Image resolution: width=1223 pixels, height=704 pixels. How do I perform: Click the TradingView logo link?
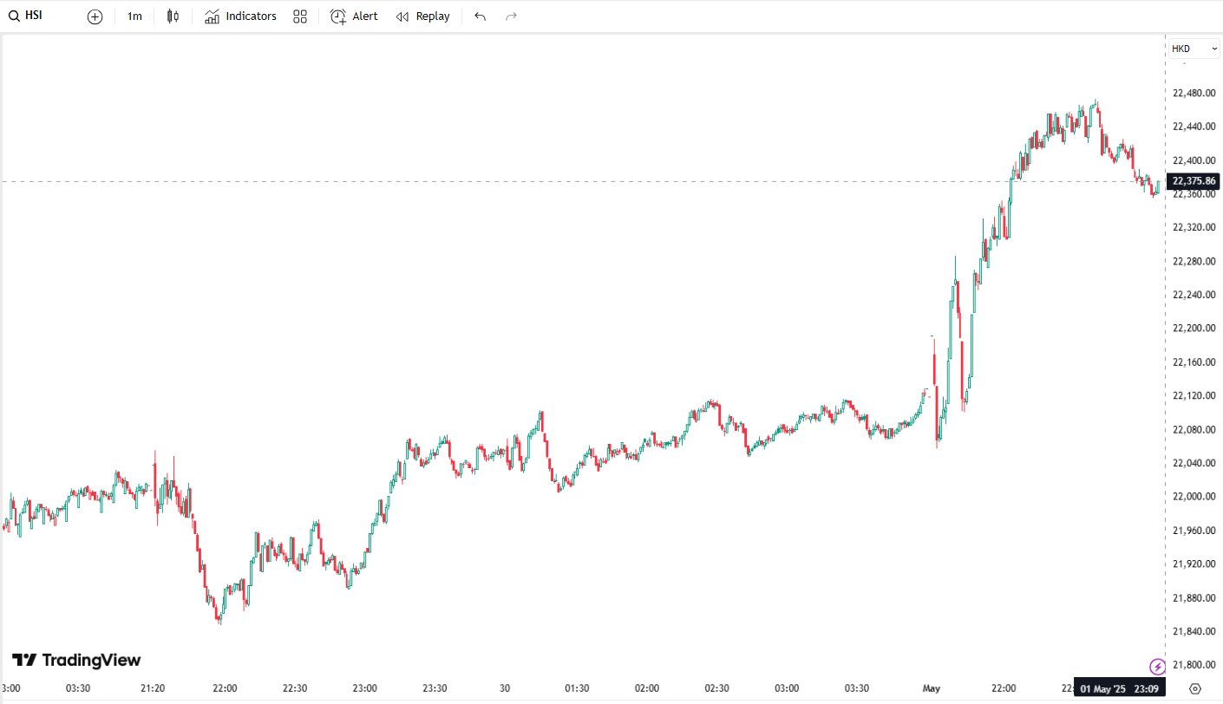(76, 661)
